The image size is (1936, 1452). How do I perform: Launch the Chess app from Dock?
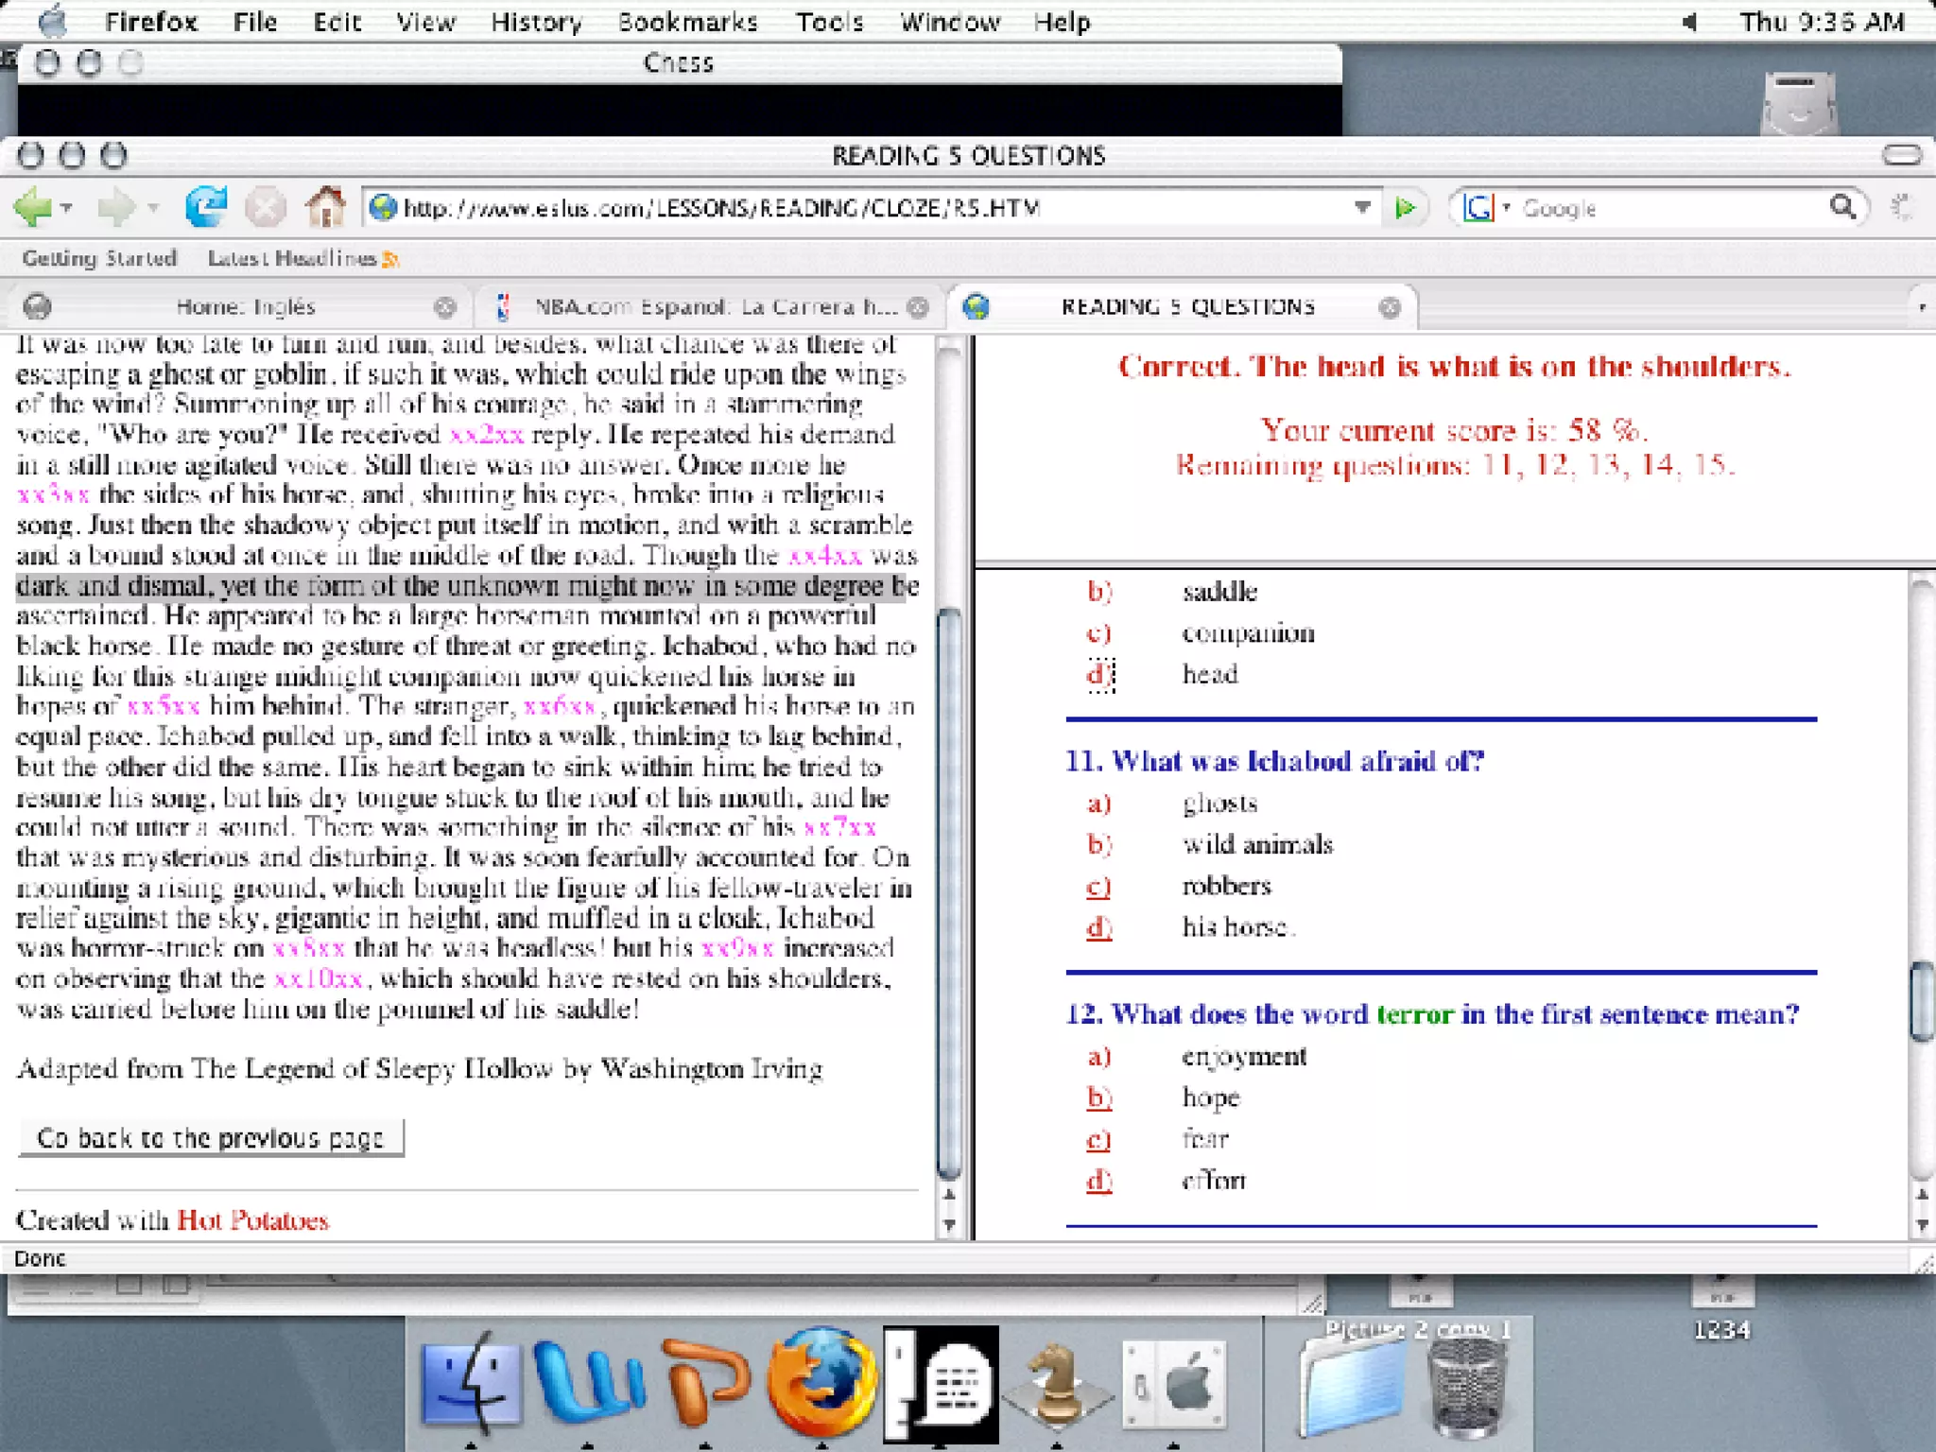point(1056,1383)
